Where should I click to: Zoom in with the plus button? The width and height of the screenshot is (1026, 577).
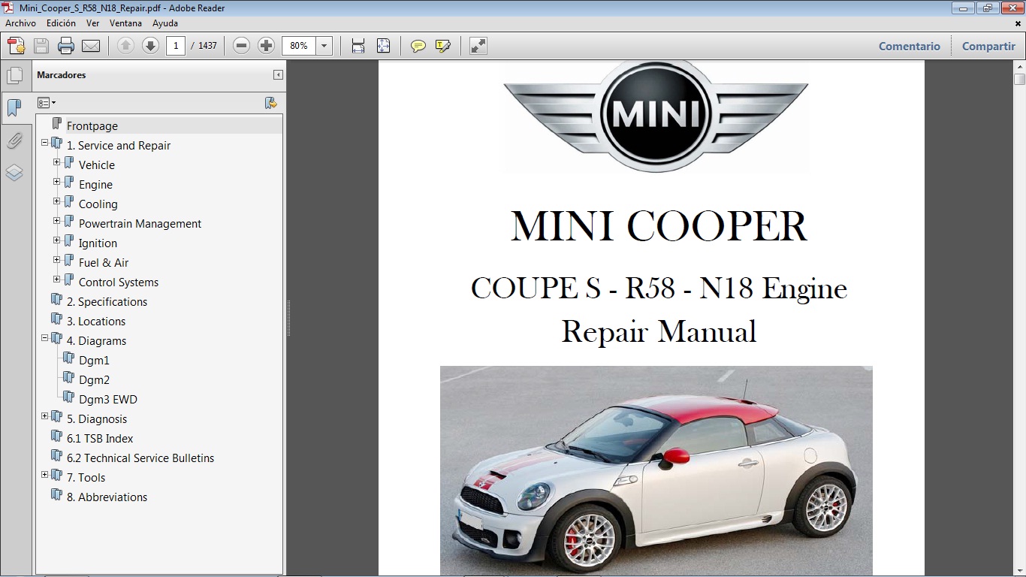(266, 46)
